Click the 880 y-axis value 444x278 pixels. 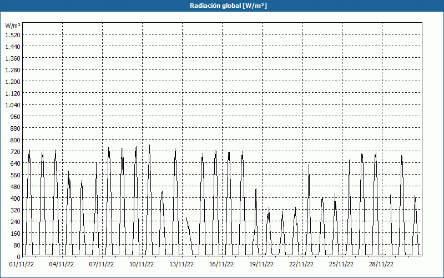click(x=16, y=128)
